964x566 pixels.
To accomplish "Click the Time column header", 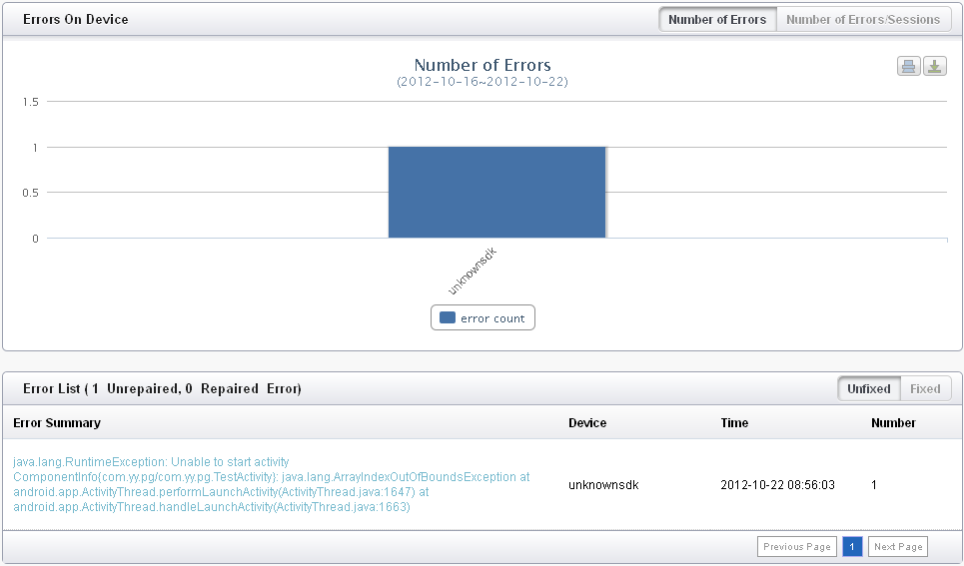I will click(x=734, y=423).
